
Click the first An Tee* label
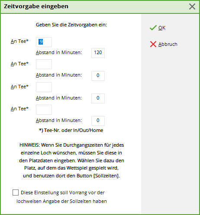(x=19, y=41)
